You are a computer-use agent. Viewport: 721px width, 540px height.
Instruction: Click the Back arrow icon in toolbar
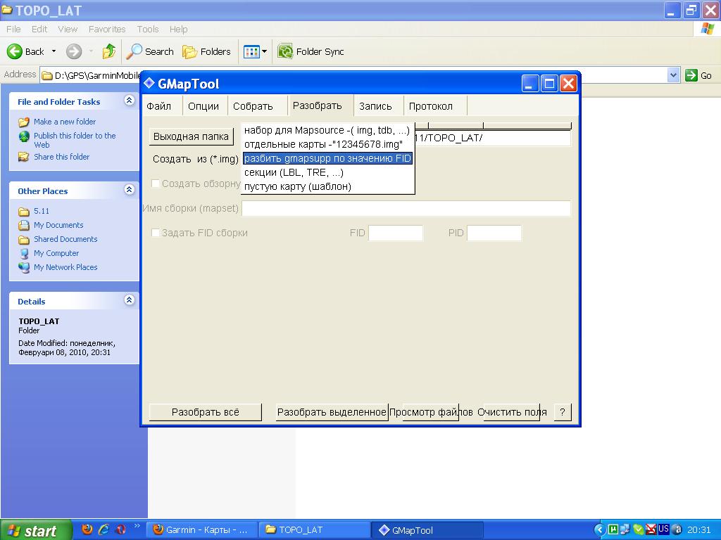15,51
